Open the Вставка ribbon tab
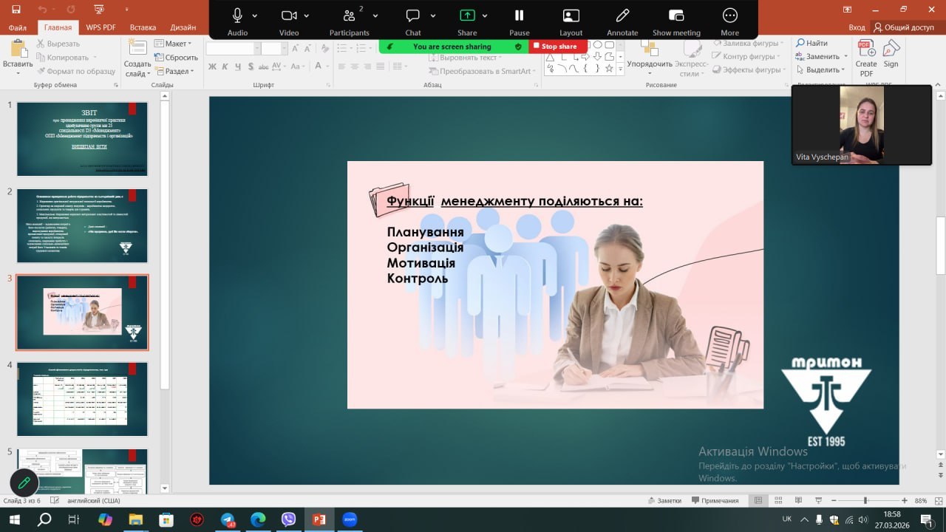This screenshot has width=946, height=532. [143, 27]
